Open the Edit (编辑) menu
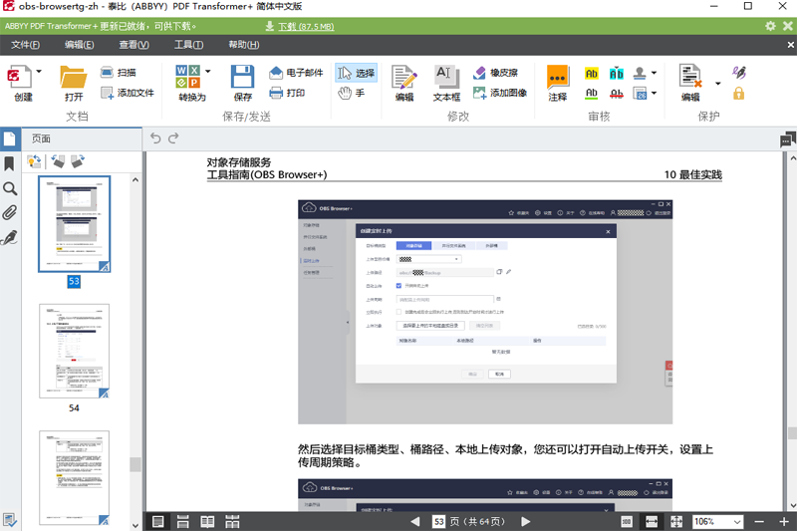Screen dimensions: 797x531 coord(80,45)
